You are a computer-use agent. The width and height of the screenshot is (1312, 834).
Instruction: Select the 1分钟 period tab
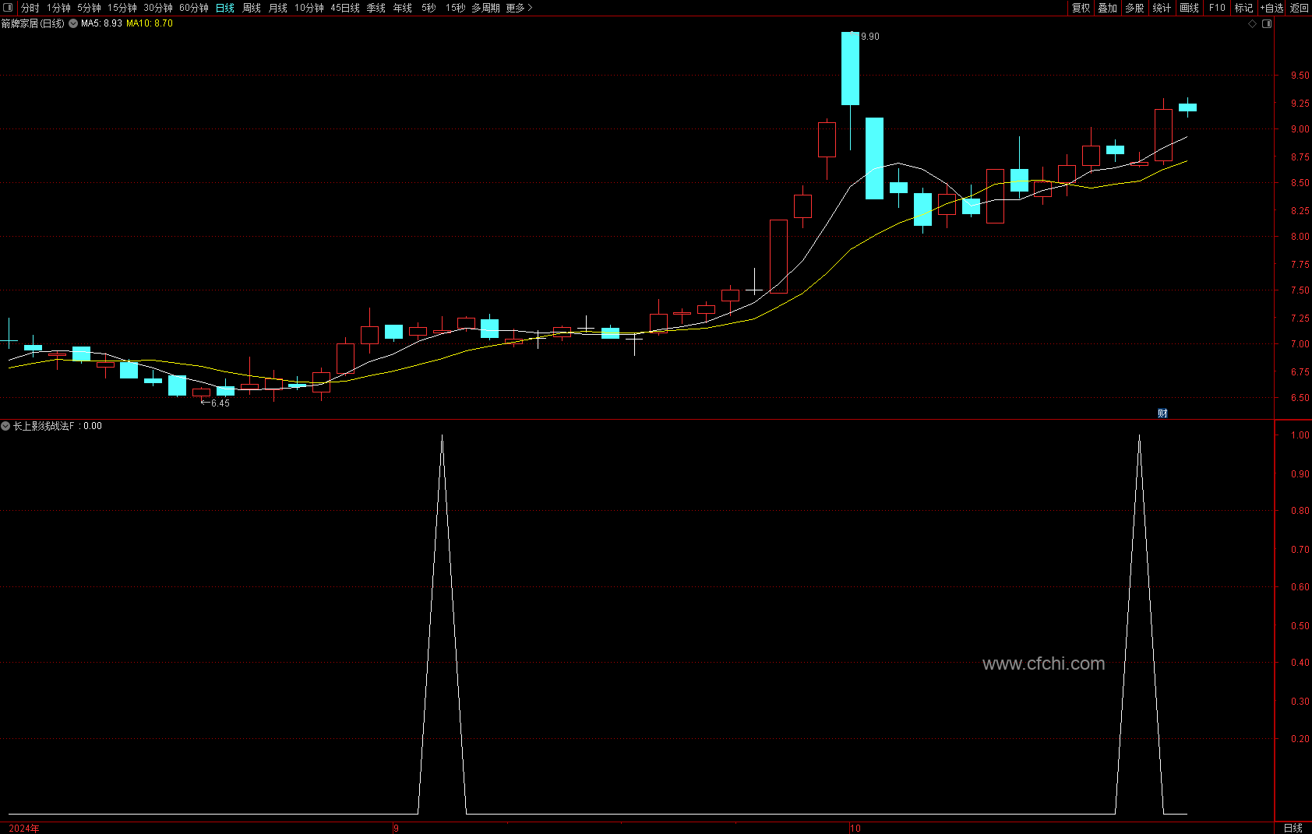[x=58, y=8]
